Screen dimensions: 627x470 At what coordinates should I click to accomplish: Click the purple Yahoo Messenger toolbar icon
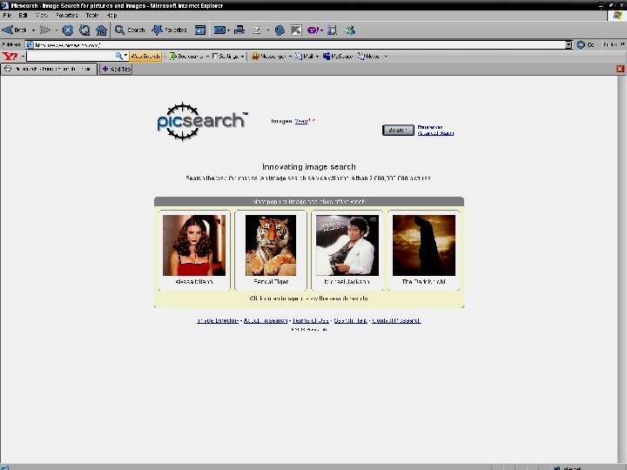313,30
